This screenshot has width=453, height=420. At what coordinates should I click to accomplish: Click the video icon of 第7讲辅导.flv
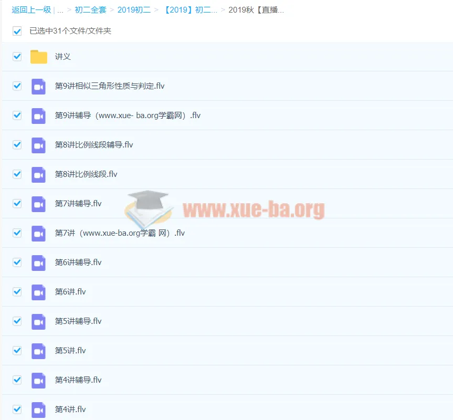tap(38, 204)
